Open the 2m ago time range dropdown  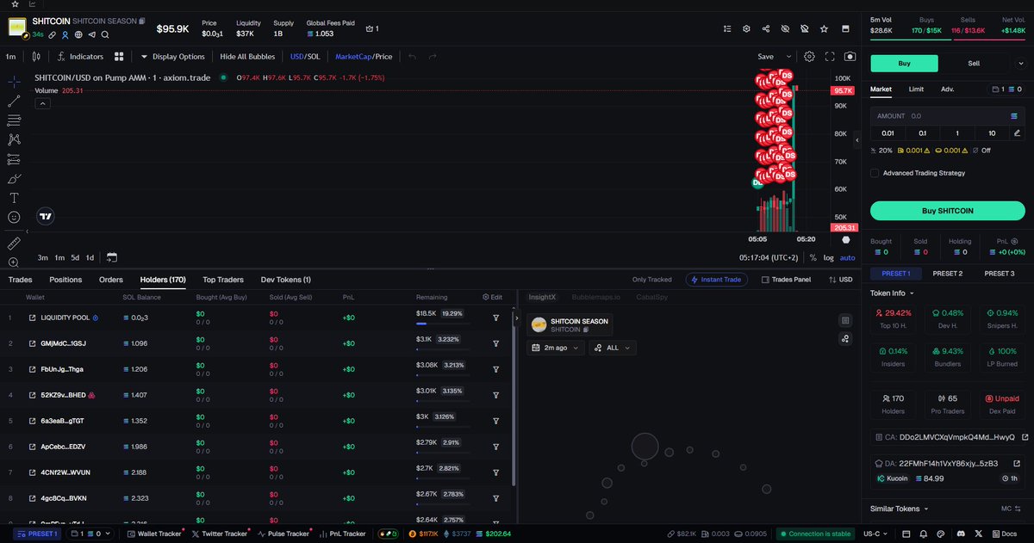click(x=555, y=348)
